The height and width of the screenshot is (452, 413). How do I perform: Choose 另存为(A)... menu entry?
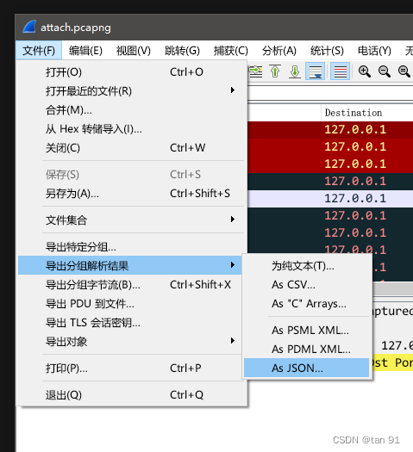coord(131,194)
